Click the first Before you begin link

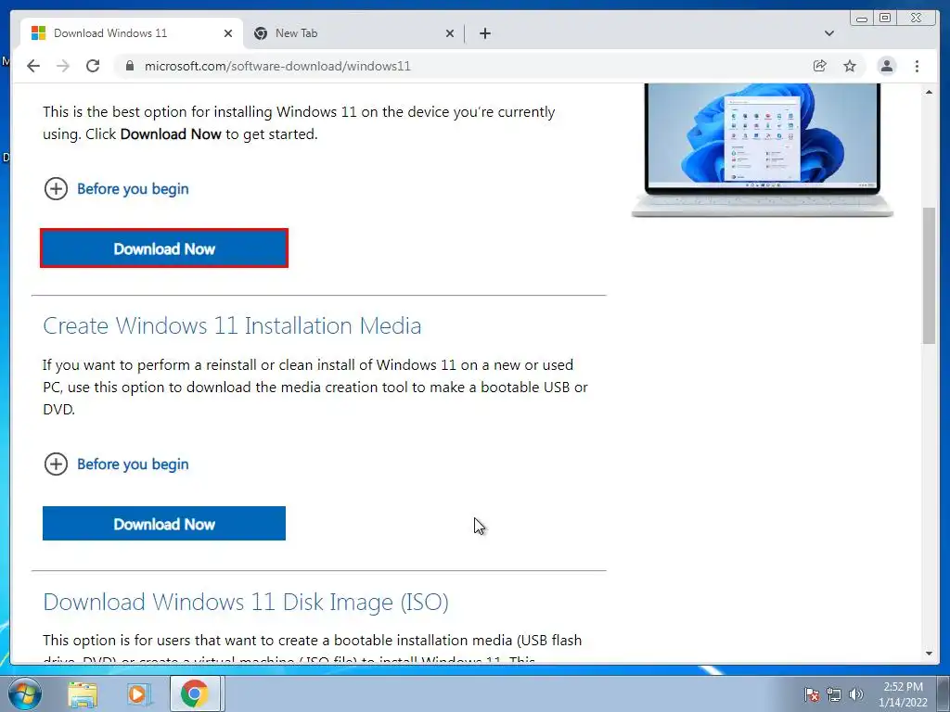pyautogui.click(x=133, y=189)
